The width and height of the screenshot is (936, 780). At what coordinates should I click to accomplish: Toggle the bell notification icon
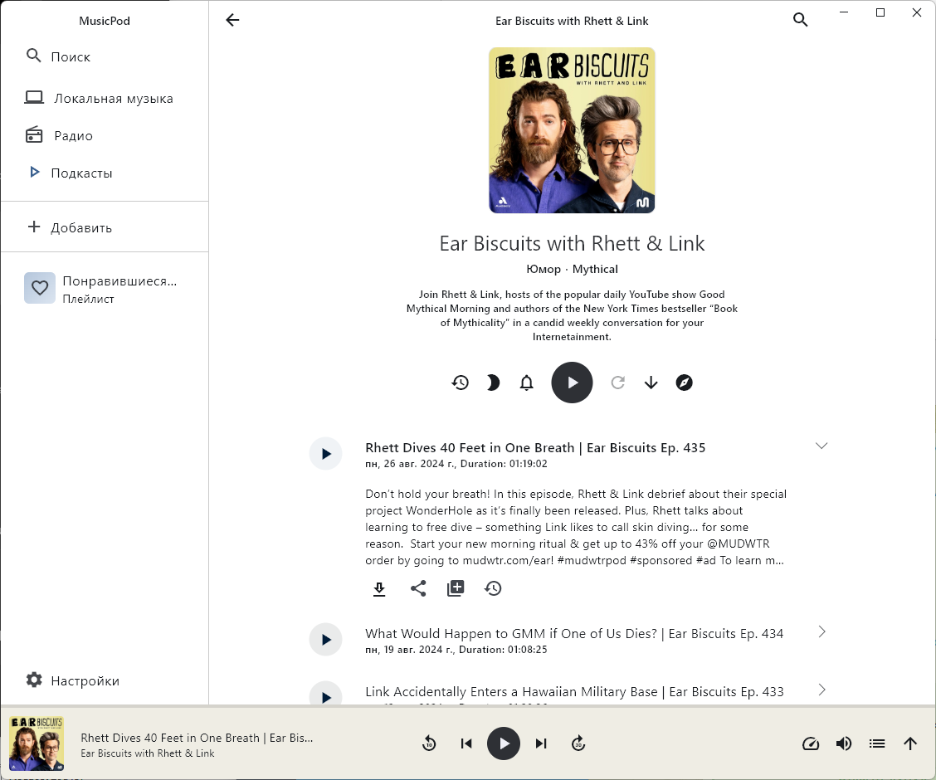526,383
